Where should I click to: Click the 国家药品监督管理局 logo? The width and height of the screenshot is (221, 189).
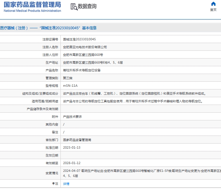pyautogui.click(x=32, y=4)
